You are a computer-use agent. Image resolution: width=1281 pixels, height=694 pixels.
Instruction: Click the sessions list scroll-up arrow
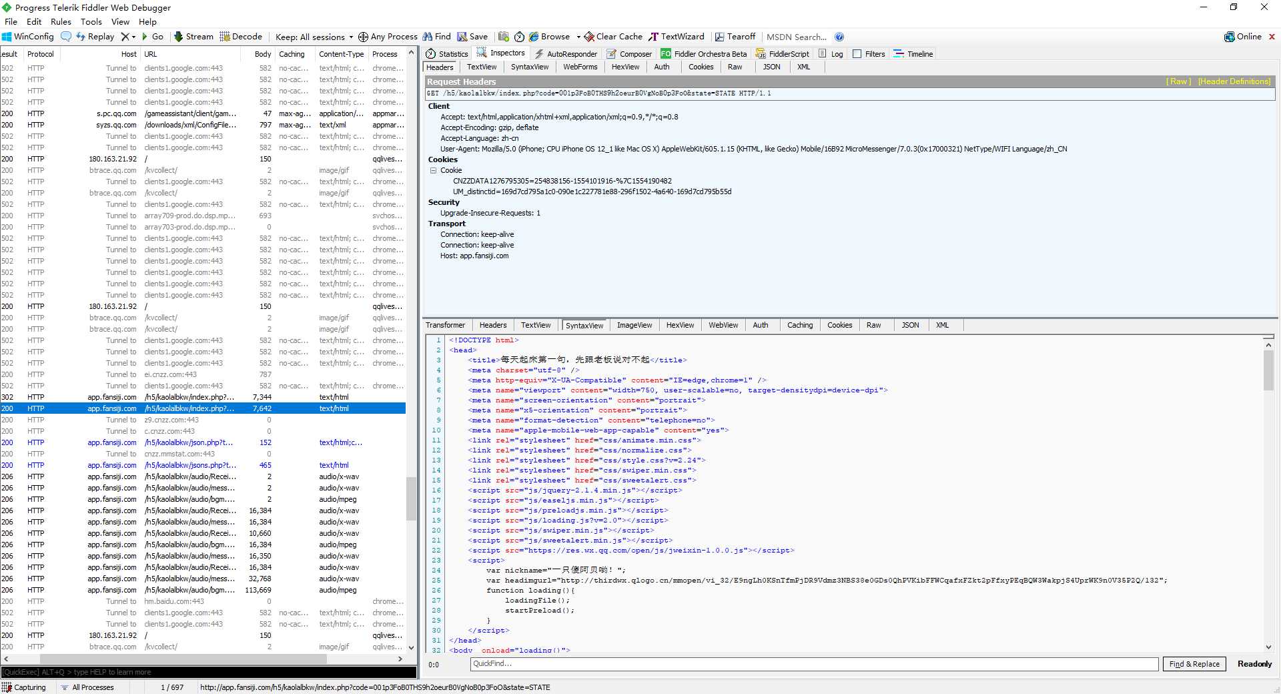411,53
